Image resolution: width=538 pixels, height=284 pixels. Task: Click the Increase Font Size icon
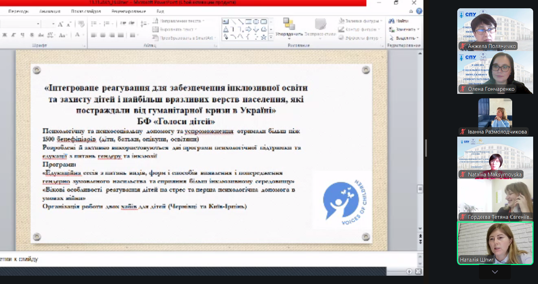tap(60, 24)
